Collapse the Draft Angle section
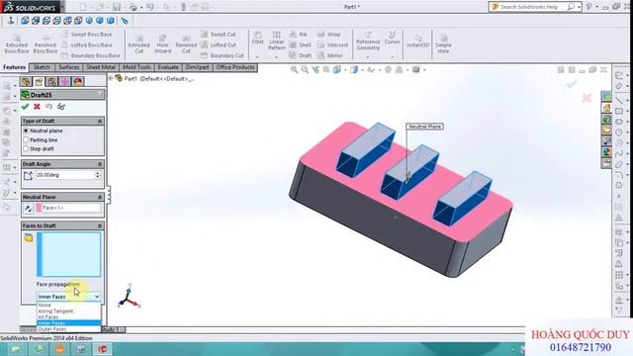The image size is (633, 356). point(100,164)
